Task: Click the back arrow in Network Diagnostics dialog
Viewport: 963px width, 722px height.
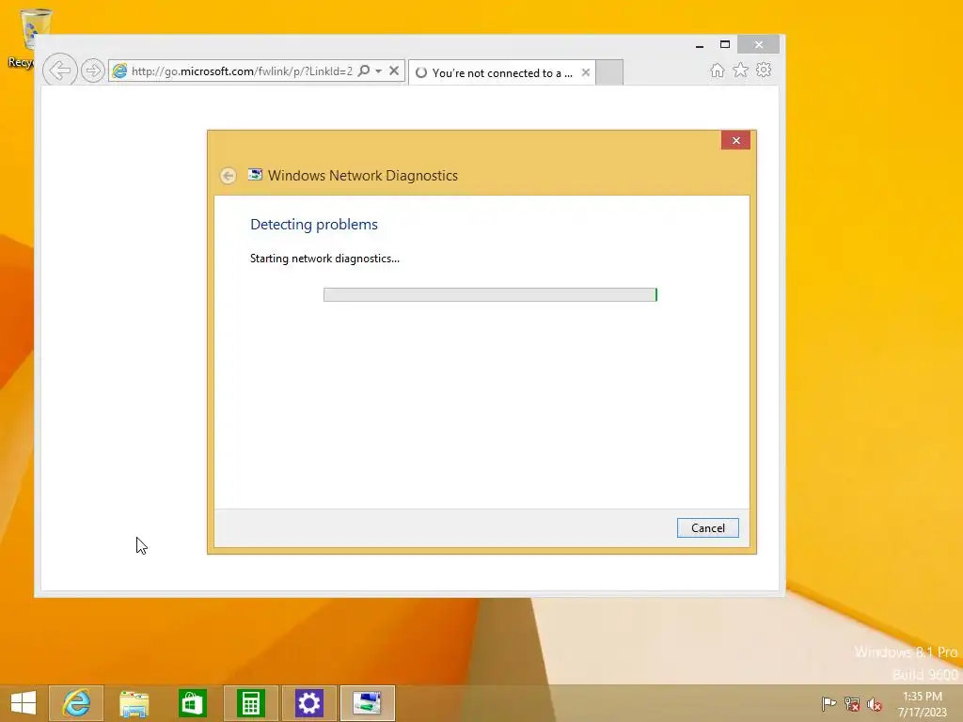Action: coord(228,176)
